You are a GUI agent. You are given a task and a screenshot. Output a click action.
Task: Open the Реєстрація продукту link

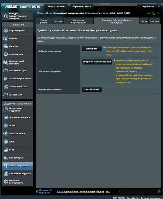click(x=84, y=191)
